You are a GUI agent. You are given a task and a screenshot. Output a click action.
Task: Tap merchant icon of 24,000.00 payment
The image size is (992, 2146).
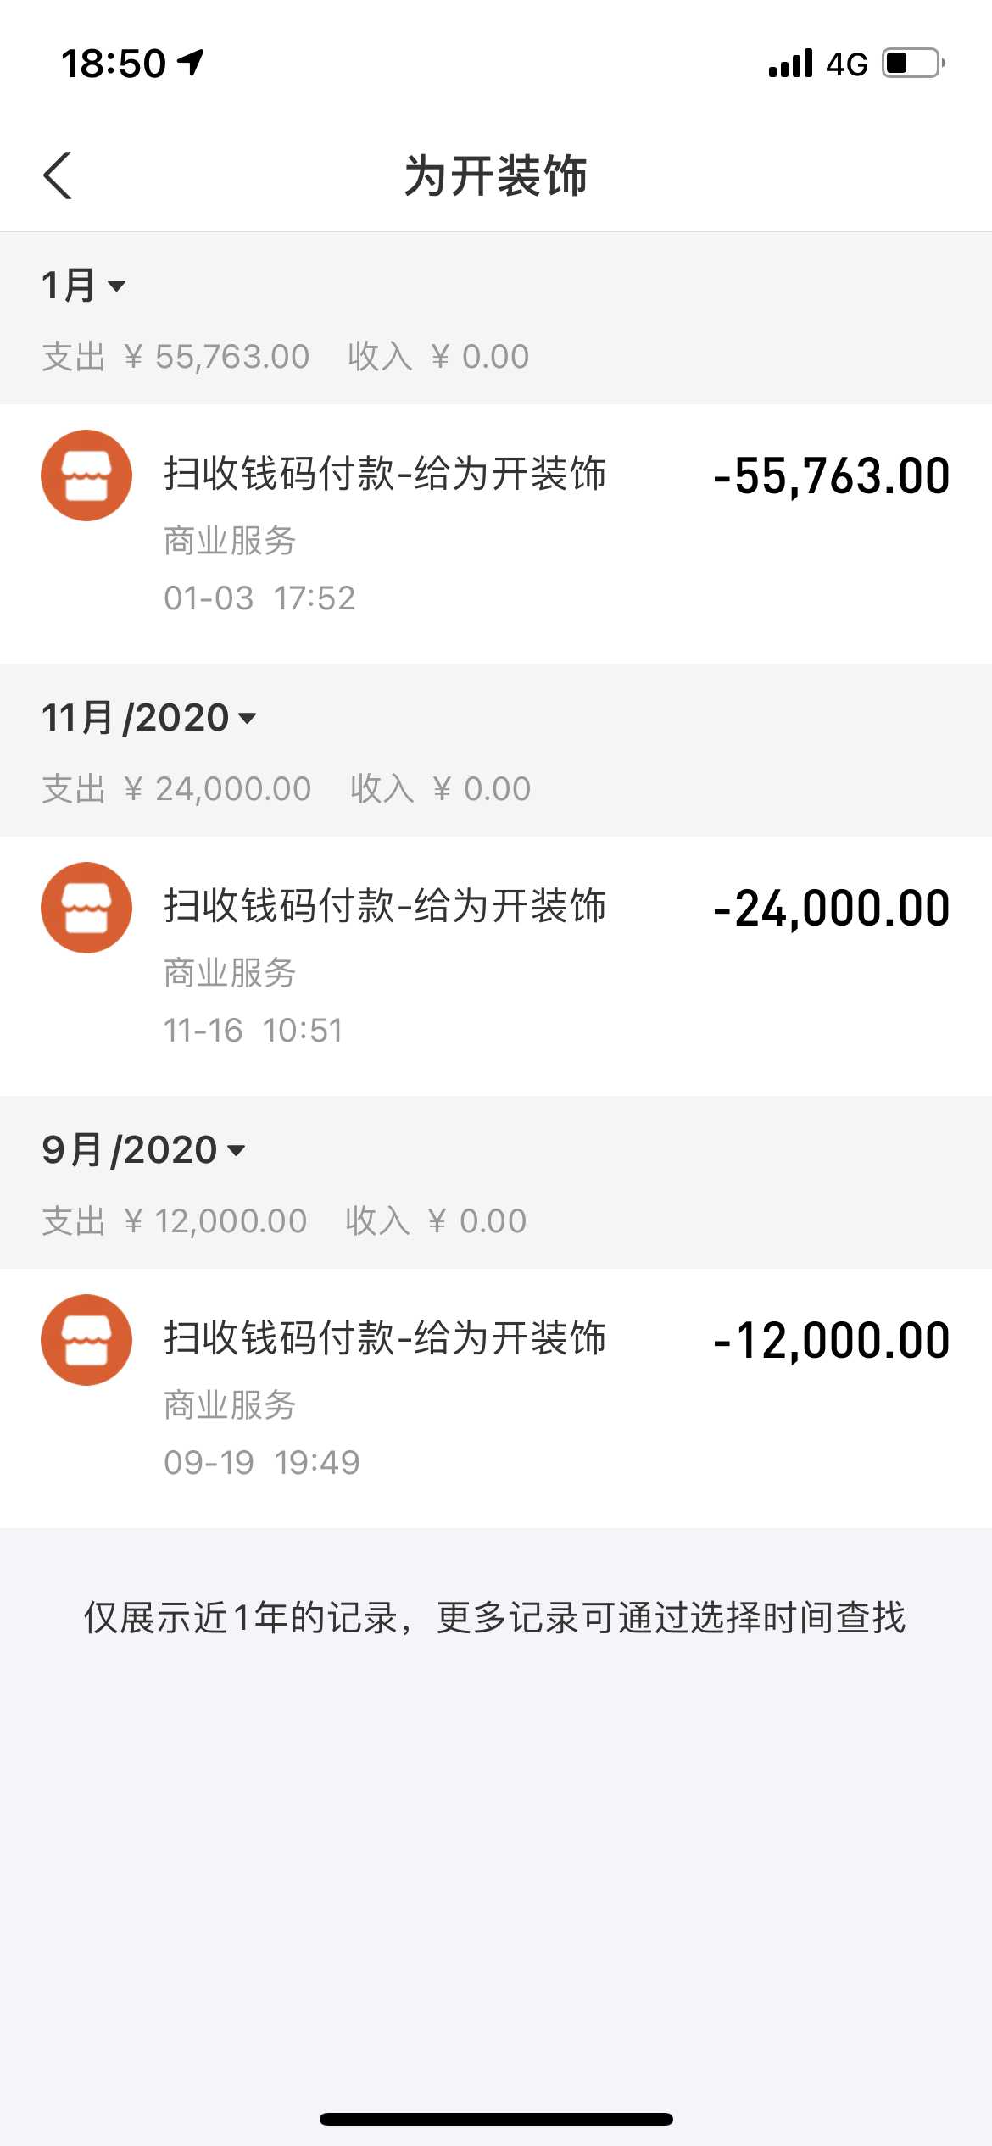pyautogui.click(x=86, y=908)
